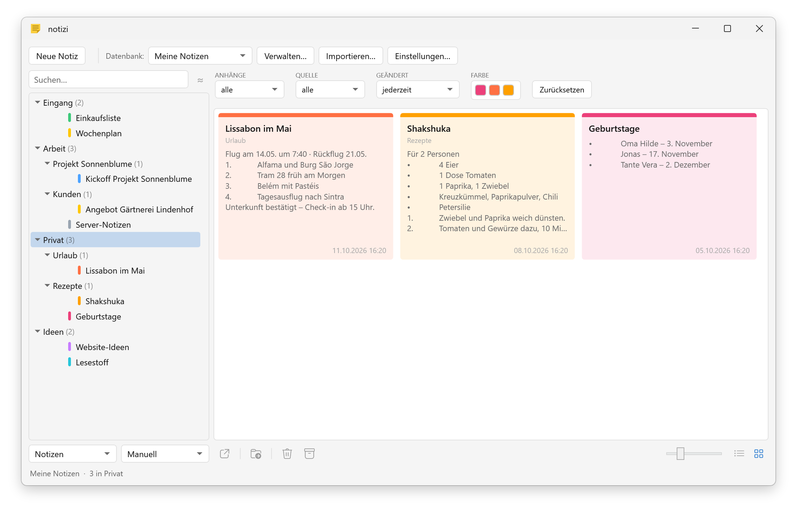Open the Geburtstage note card
The height and width of the screenshot is (511, 797).
(669, 186)
